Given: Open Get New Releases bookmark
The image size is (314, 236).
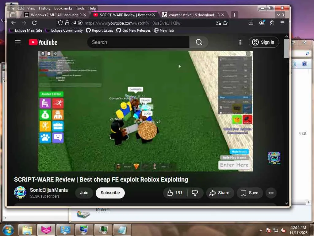Looking at the screenshot, I should [133, 30].
